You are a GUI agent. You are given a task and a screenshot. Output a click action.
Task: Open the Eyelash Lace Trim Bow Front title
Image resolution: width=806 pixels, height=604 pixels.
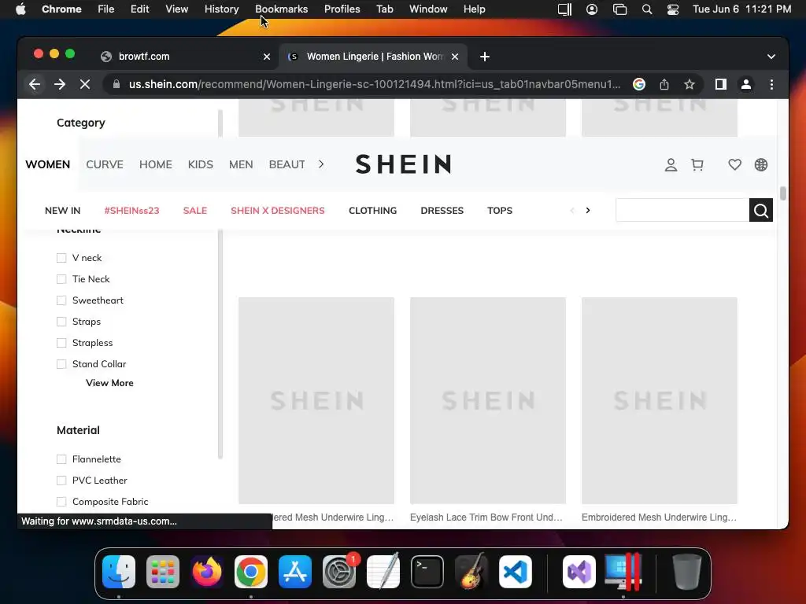tap(486, 517)
